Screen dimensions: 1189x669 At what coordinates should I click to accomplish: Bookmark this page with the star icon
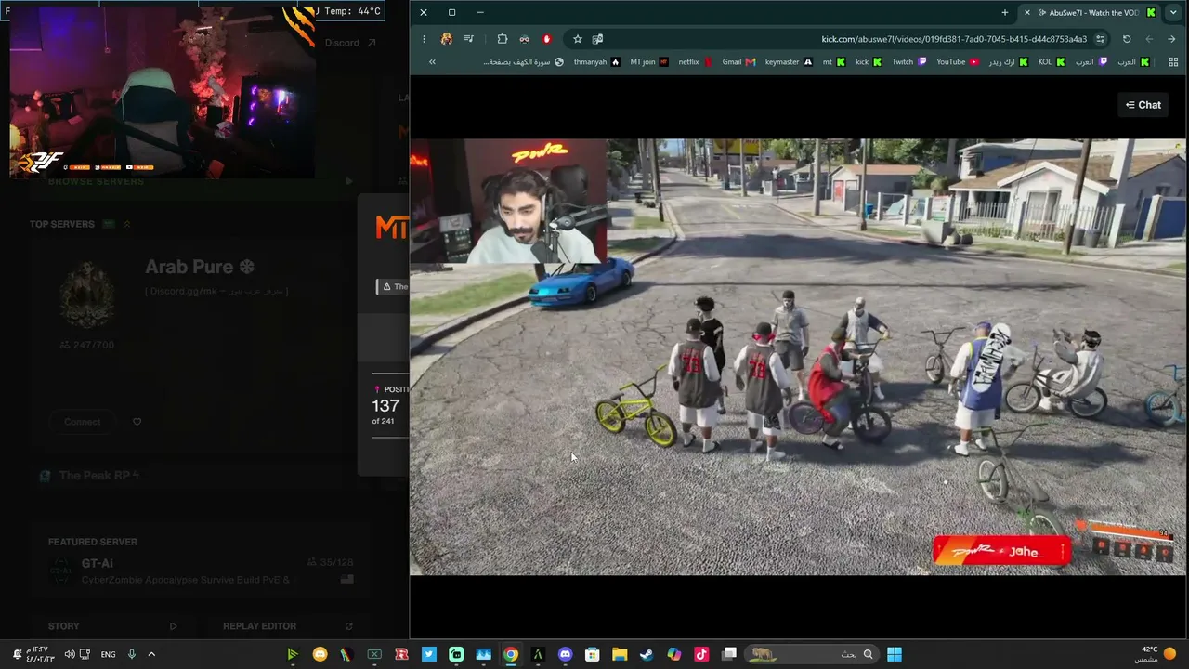tap(578, 39)
